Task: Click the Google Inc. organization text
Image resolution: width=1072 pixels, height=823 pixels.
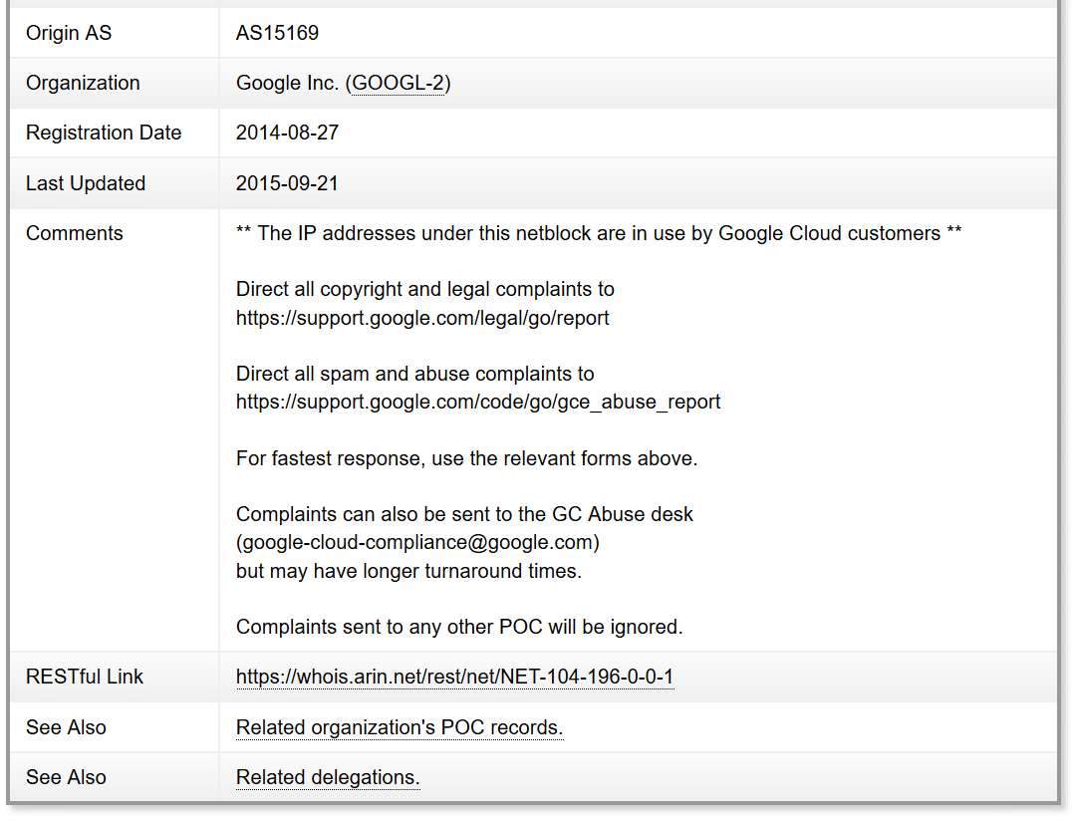Action: tap(287, 84)
